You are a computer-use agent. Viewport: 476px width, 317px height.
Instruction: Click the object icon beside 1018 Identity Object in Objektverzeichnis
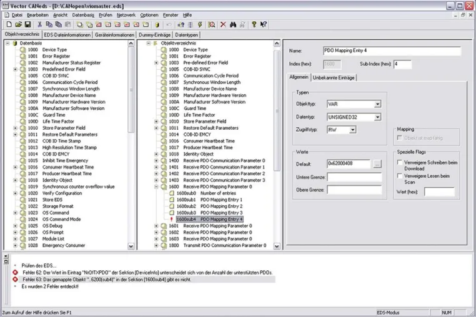click(x=164, y=154)
